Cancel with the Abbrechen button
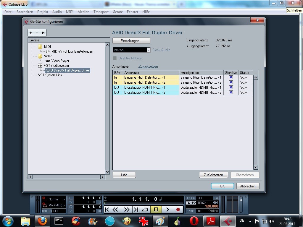The image size is (303, 227). point(248,186)
